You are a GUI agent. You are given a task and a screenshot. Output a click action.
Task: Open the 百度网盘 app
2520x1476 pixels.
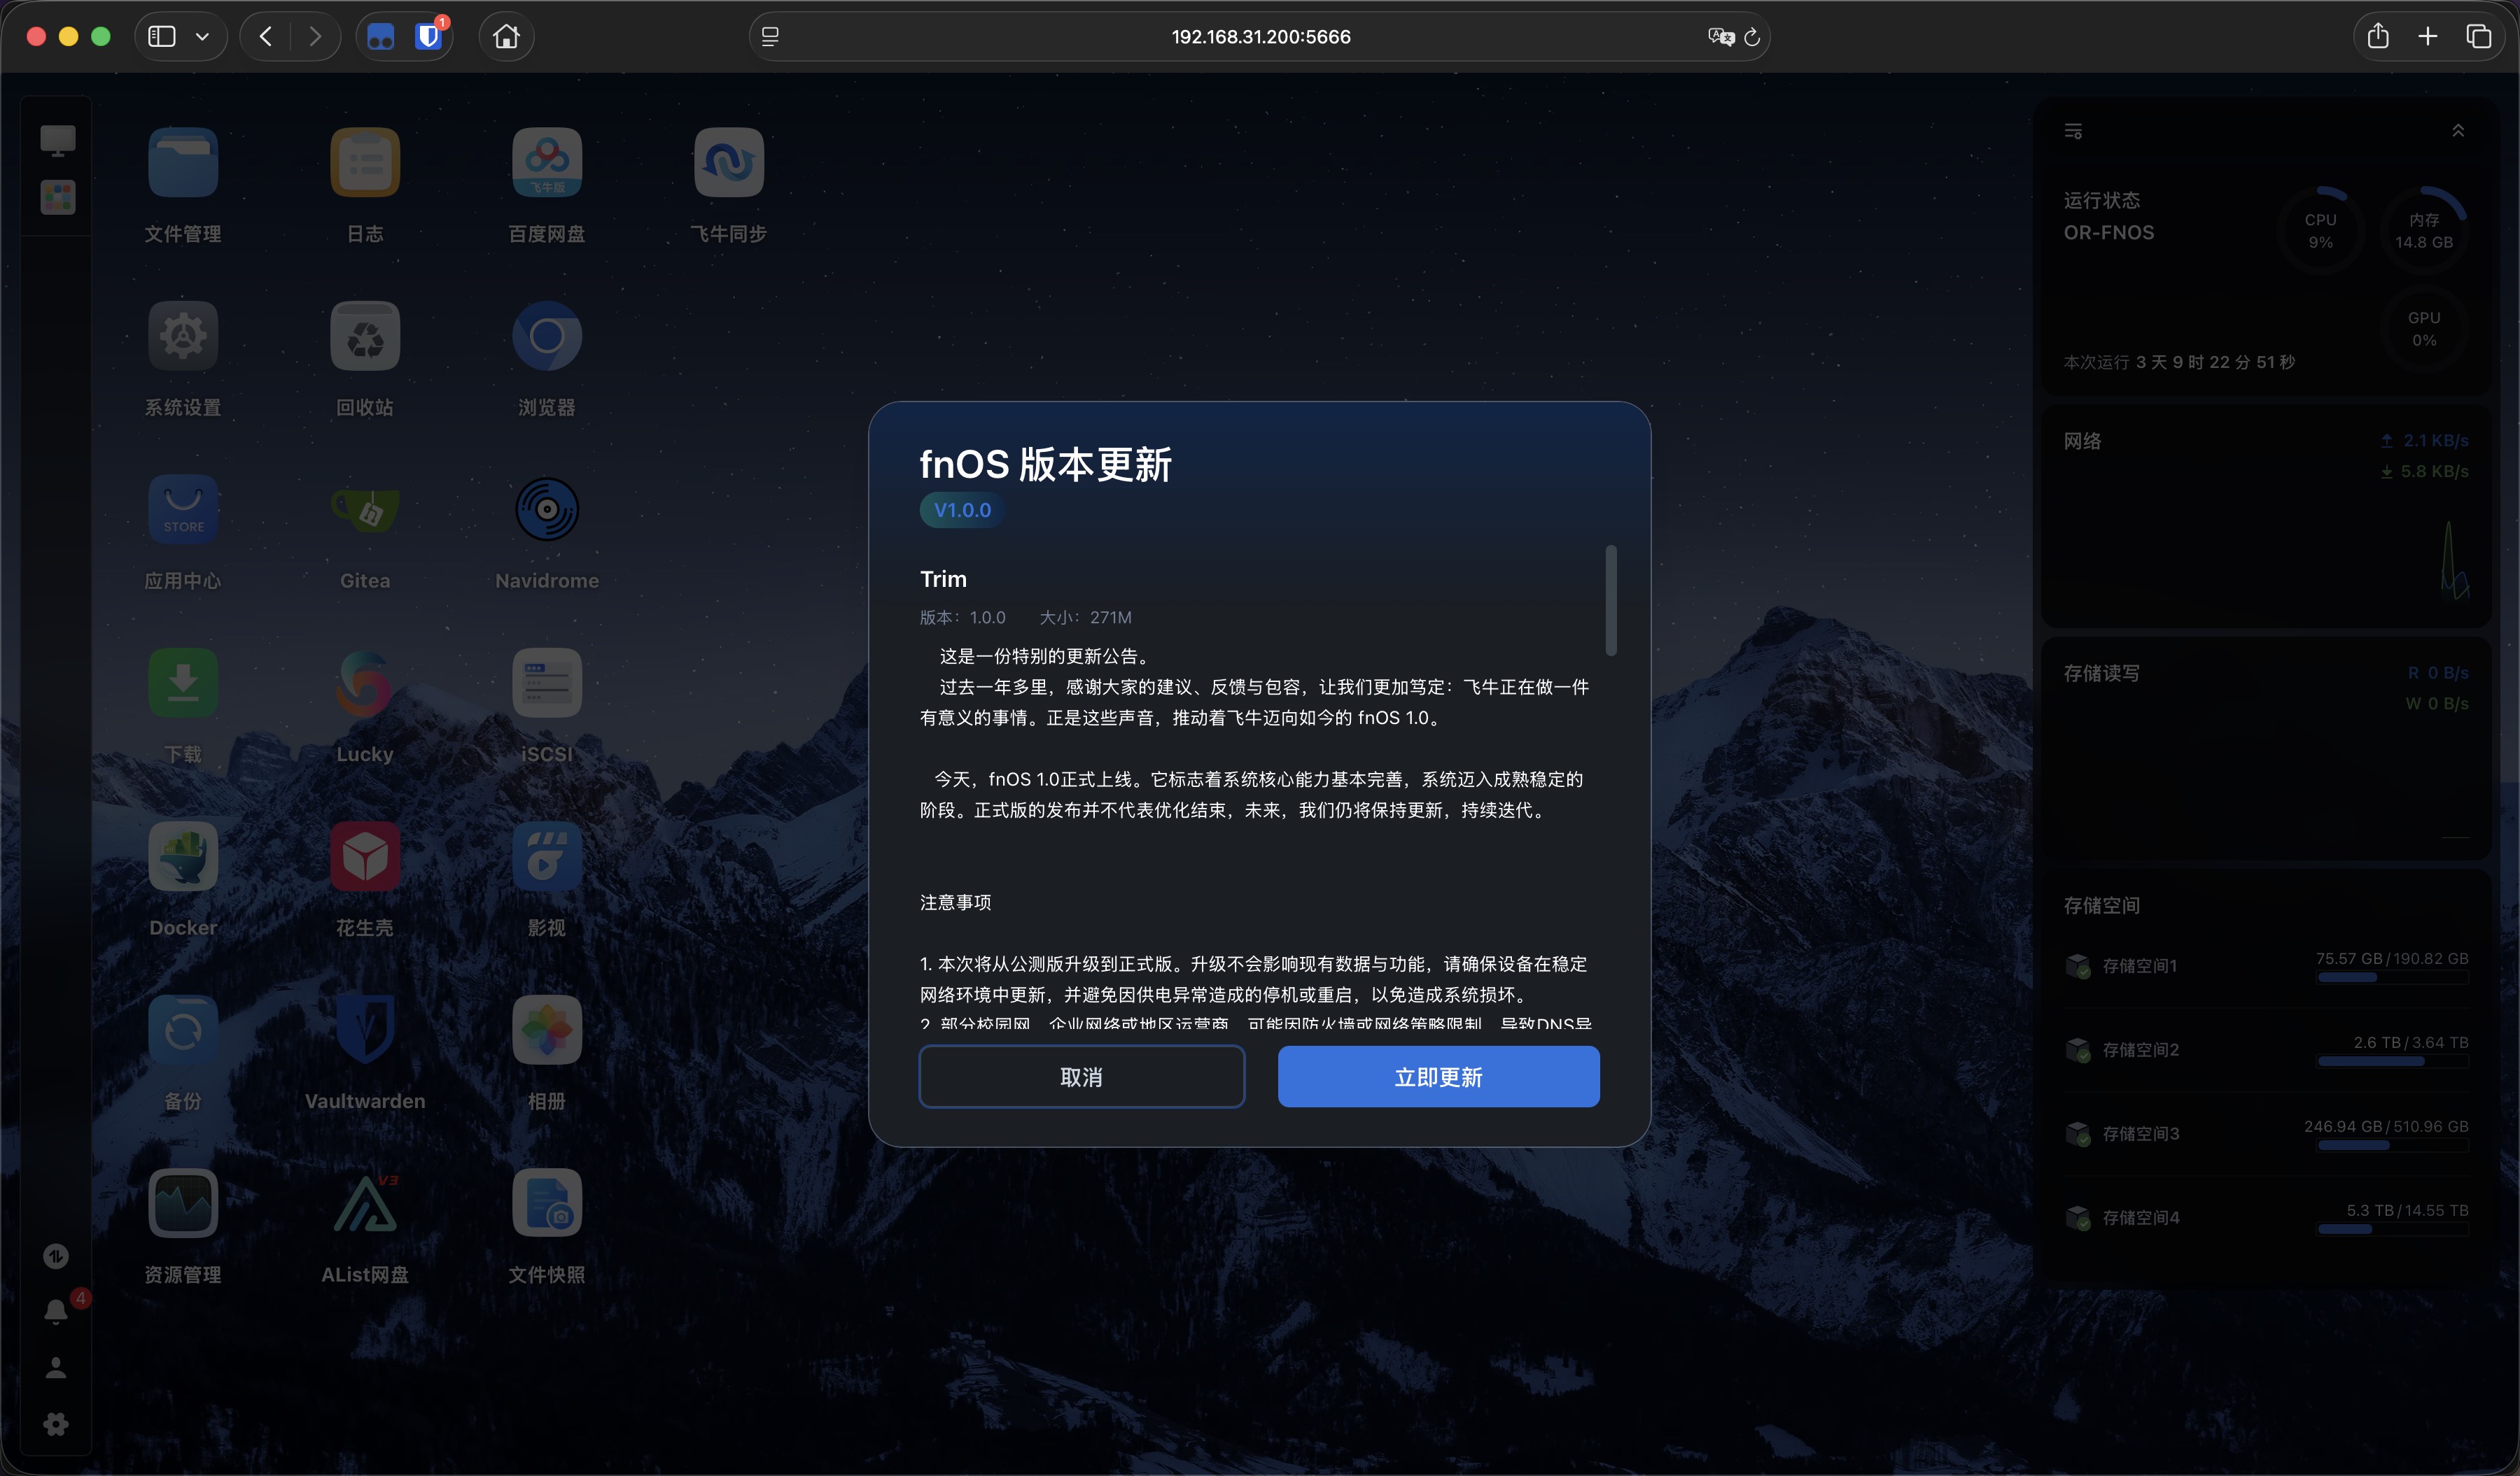tap(547, 163)
